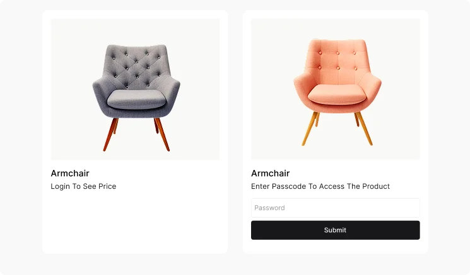
Task: Click the wooden legs of the peach armchair
Action: coord(309,130)
